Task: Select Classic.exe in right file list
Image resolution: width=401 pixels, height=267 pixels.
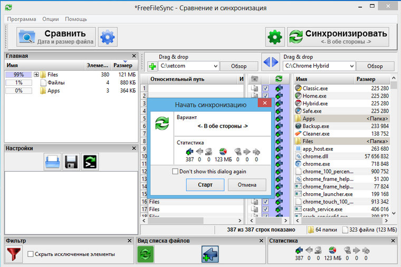Action: pos(342,88)
